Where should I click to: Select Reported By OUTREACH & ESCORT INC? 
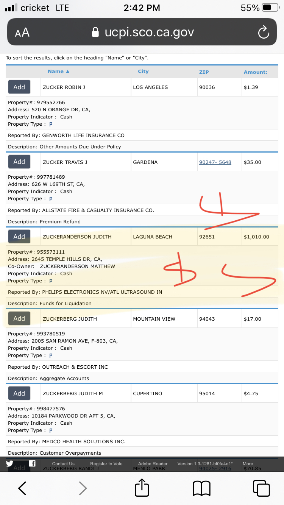(x=58, y=367)
